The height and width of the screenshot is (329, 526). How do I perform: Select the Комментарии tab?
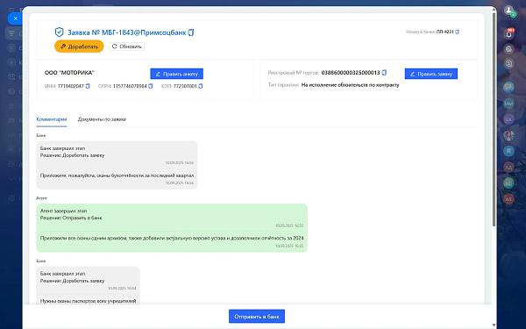[x=52, y=119]
